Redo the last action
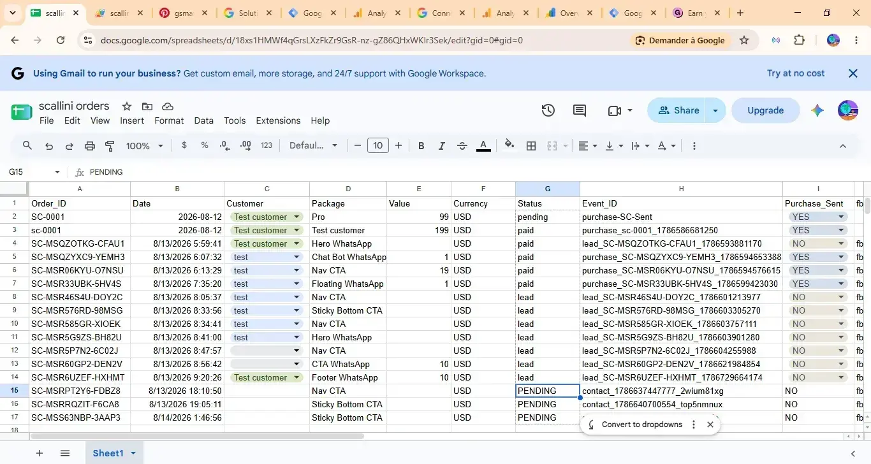This screenshot has width=871, height=464. tap(70, 146)
